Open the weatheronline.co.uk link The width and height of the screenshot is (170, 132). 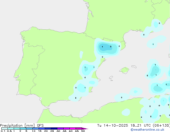(147, 130)
